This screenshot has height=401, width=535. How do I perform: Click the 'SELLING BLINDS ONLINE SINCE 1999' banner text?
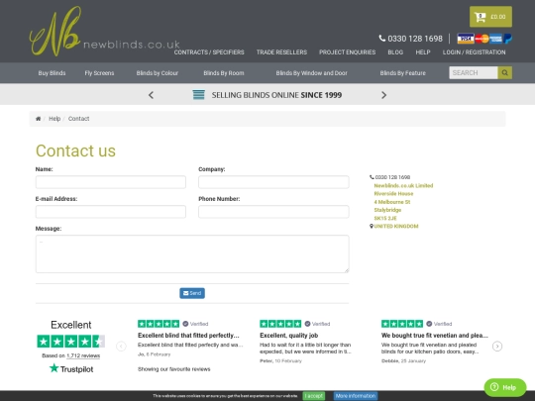276,95
